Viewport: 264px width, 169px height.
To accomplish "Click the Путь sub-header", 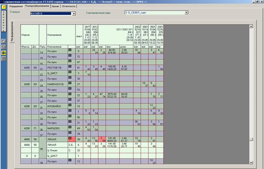I will (x=43, y=47).
